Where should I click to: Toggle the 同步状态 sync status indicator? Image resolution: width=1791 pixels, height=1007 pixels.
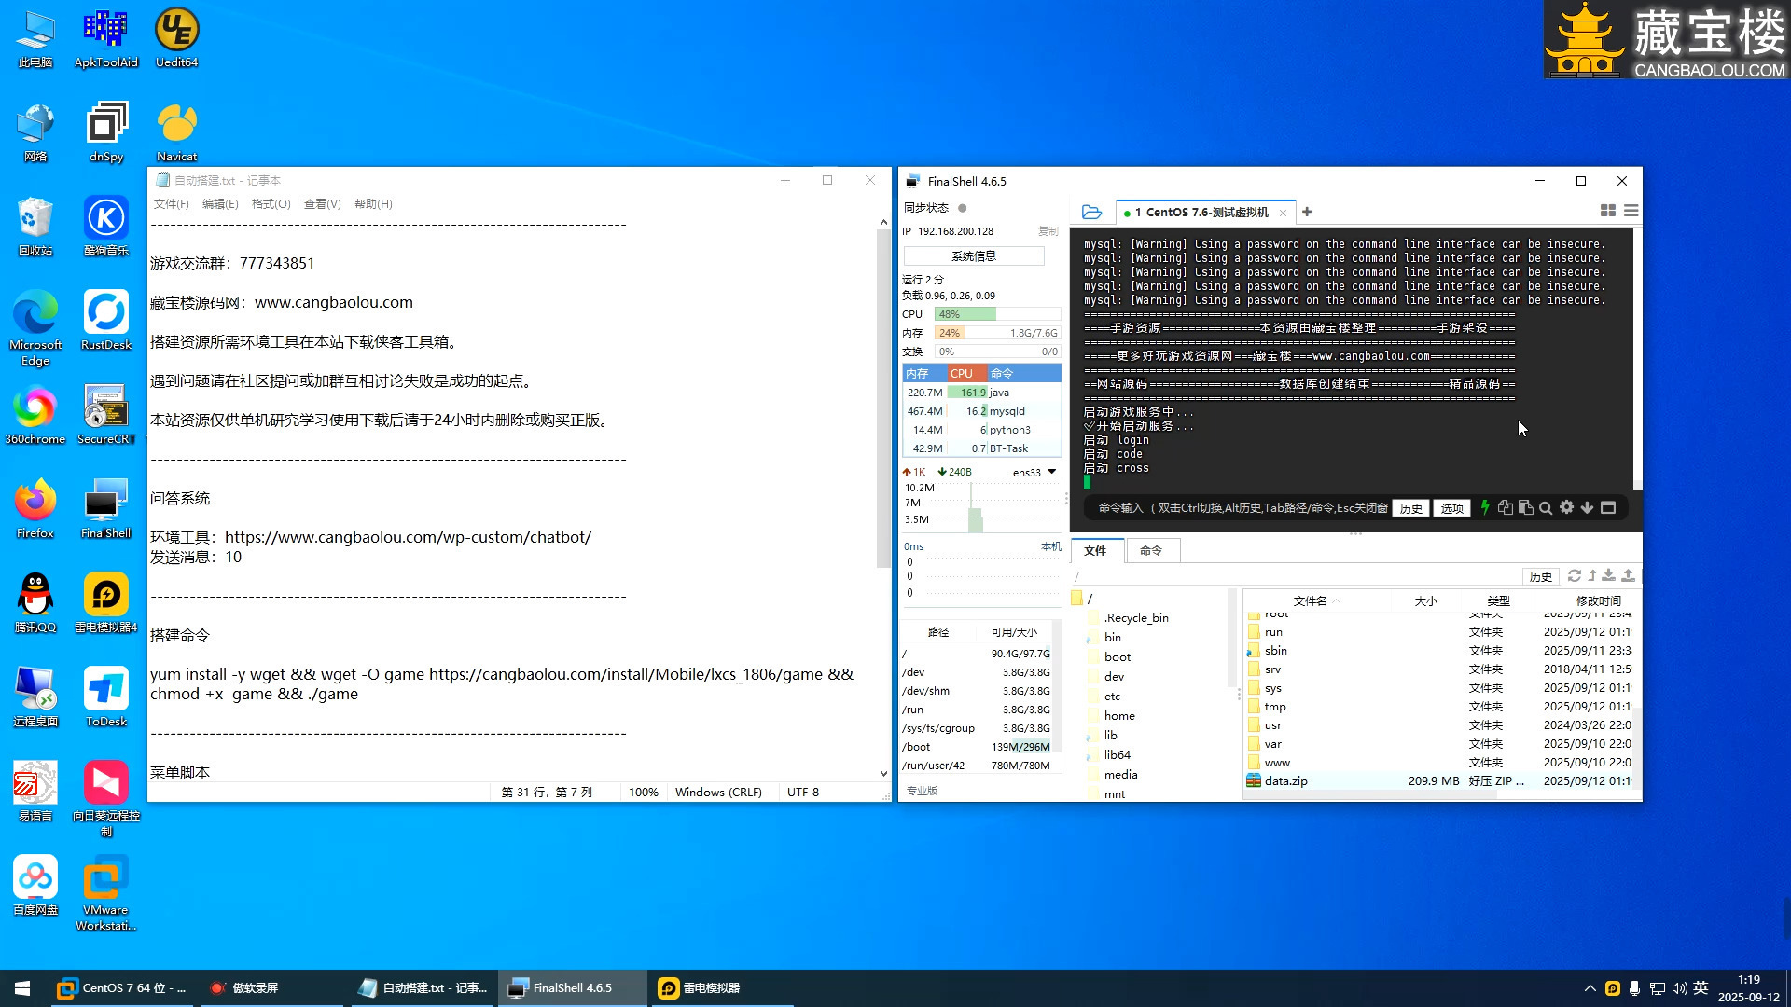point(962,208)
